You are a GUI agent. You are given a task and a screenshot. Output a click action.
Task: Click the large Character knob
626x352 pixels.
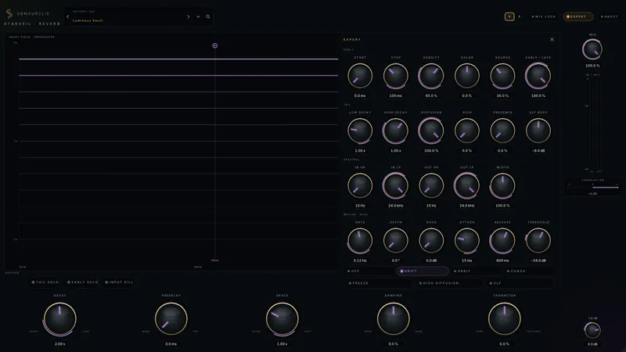pyautogui.click(x=504, y=319)
